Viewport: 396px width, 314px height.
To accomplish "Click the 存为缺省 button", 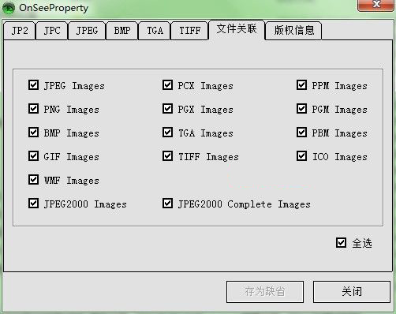I will [265, 292].
